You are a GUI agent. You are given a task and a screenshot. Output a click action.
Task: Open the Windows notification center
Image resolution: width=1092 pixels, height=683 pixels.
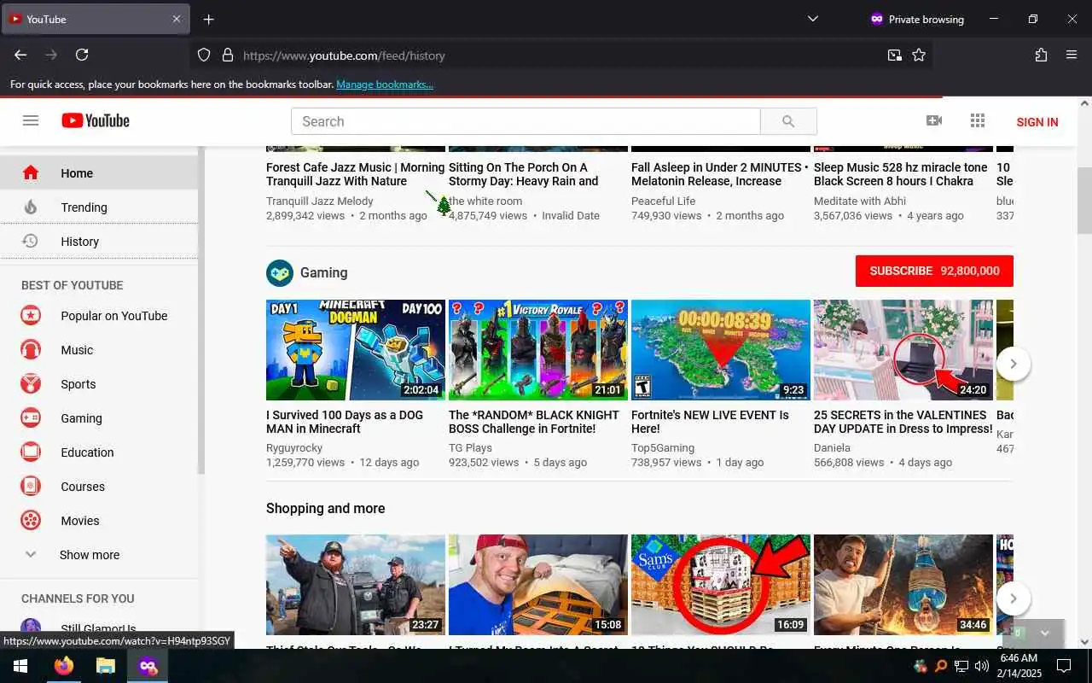1064,666
